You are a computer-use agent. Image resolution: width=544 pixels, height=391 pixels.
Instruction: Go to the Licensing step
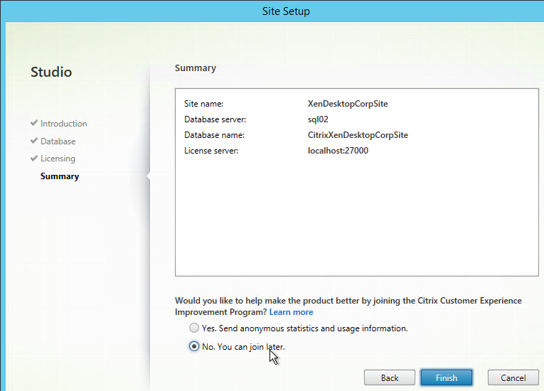tap(58, 159)
